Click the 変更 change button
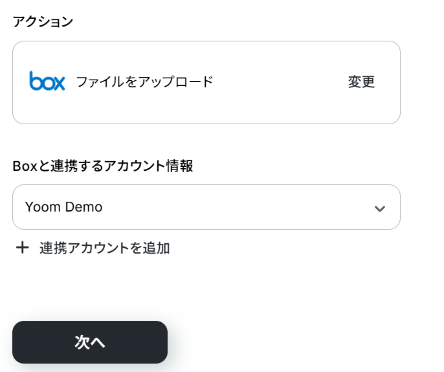Image resolution: width=444 pixels, height=372 pixels. click(x=361, y=82)
